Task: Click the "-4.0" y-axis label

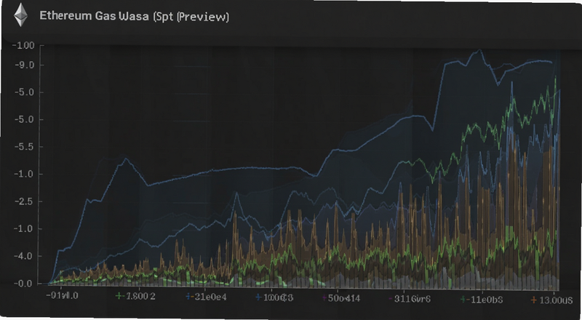Action: tap(24, 256)
